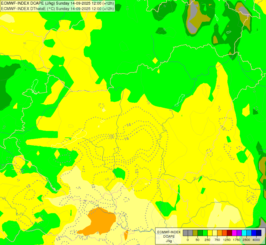
Task: Click the ECMWF-INDEX DCAPE title line
Action: pos(58,3)
